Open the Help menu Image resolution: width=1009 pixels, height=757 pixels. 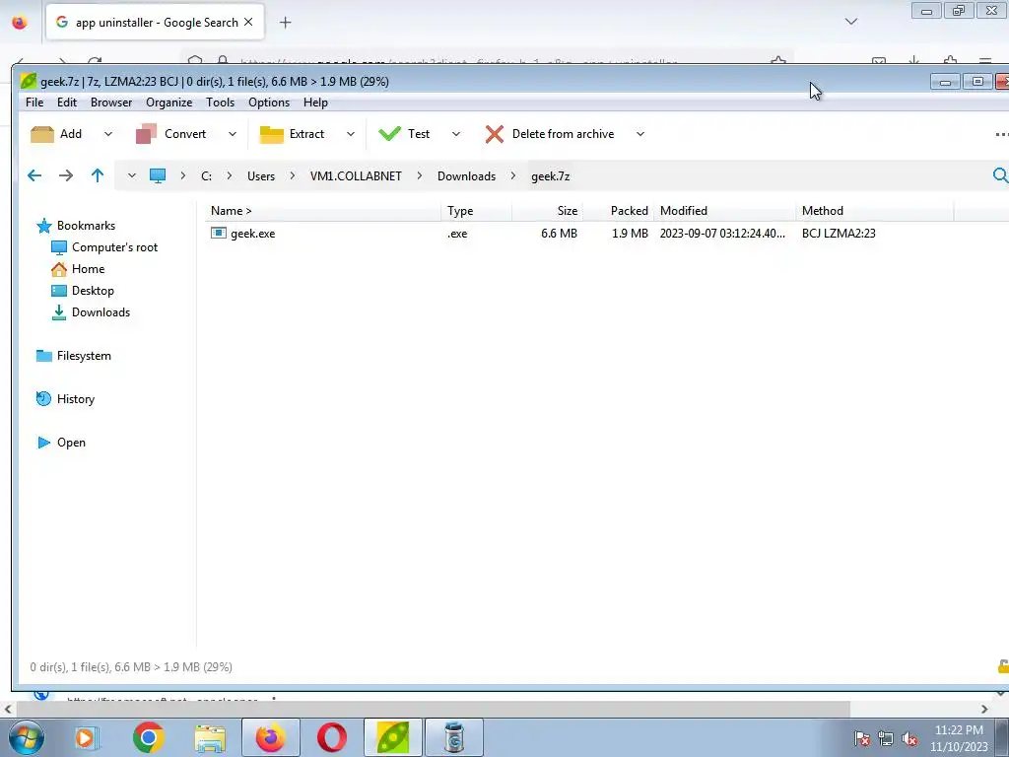coord(316,103)
